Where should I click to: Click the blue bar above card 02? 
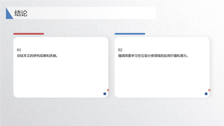[x=130, y=34]
